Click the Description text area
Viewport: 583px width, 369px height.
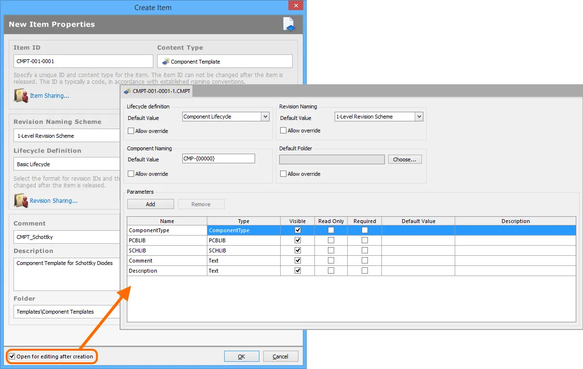[67, 274]
